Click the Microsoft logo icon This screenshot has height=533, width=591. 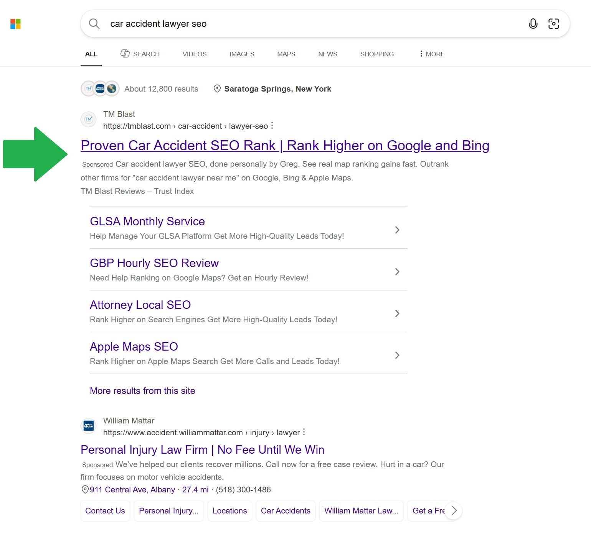click(x=15, y=24)
